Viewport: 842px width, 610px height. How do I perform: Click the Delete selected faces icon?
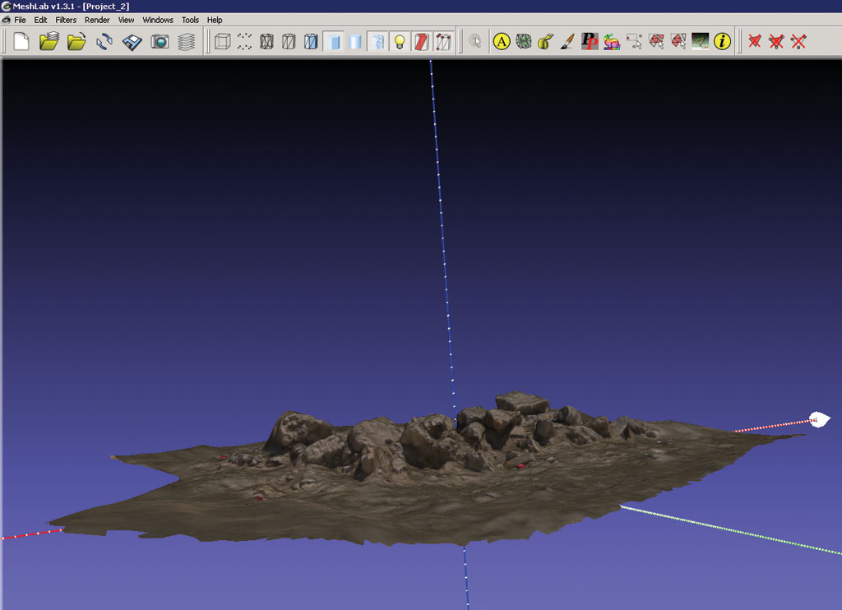[x=754, y=41]
